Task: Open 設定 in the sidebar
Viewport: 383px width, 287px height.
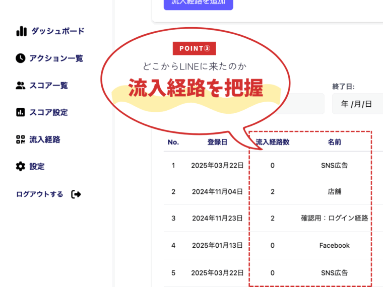Action: [37, 167]
